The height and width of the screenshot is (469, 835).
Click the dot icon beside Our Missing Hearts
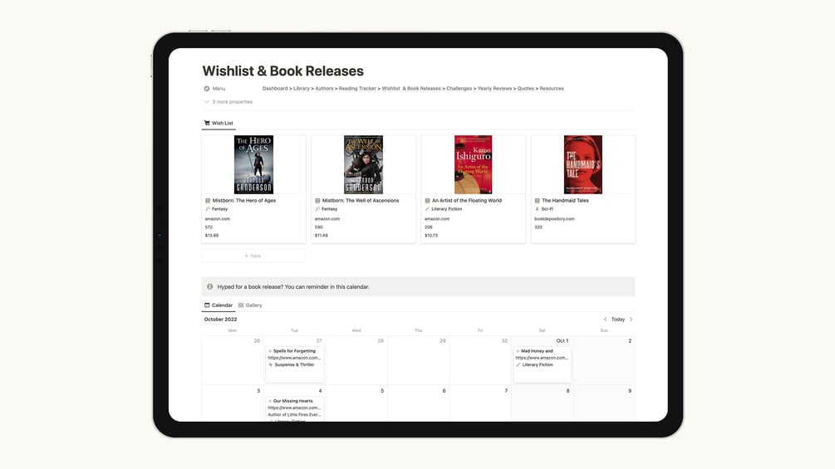[x=270, y=401]
